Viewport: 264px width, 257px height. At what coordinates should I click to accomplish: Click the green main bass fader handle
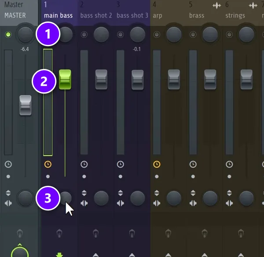point(65,80)
